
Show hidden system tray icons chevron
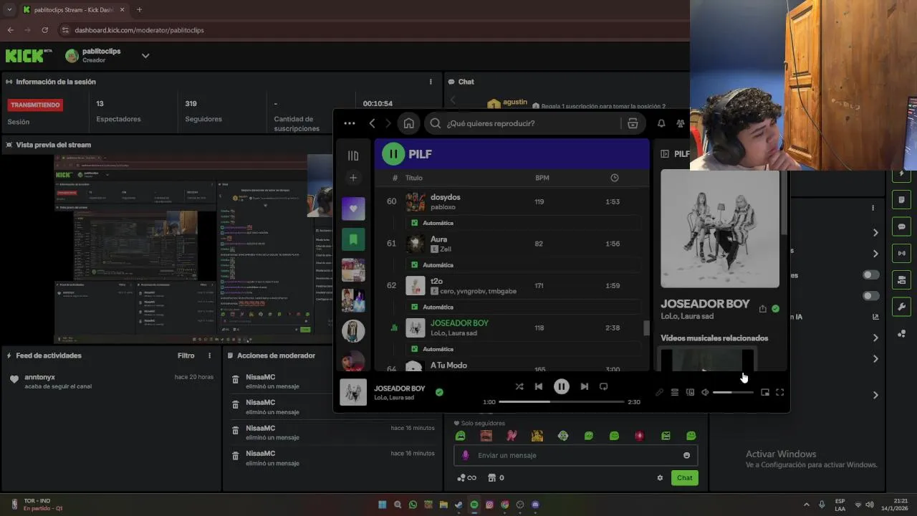tap(807, 505)
